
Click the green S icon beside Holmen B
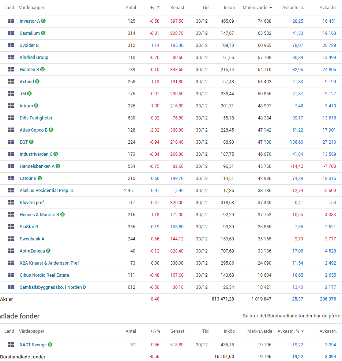tap(42, 69)
